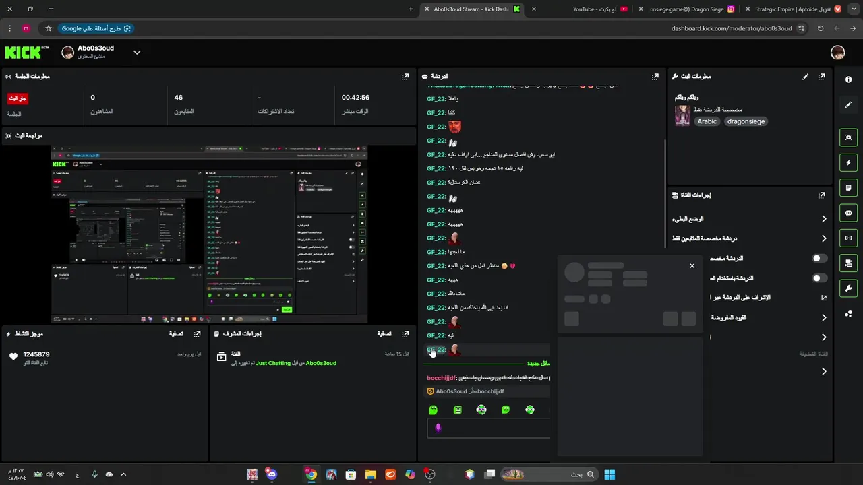The width and height of the screenshot is (863, 485).
Task: Click the third green emote below chat
Action: coord(481,410)
